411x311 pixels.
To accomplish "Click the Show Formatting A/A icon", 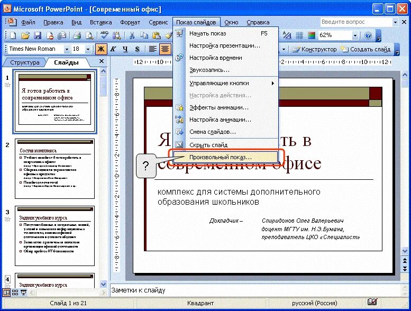I will point(287,35).
